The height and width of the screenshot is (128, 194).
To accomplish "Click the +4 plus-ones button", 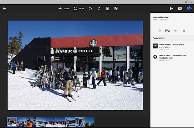I will (x=176, y=30).
